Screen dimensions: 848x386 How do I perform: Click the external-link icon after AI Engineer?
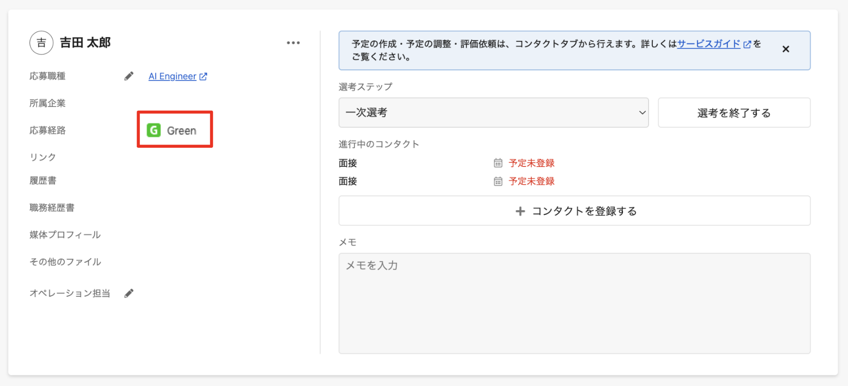click(x=203, y=76)
